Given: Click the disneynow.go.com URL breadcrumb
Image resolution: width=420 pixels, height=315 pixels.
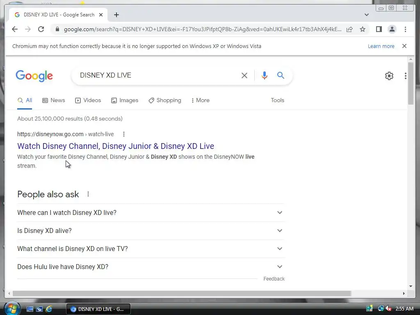Looking at the screenshot, I should tap(65, 134).
